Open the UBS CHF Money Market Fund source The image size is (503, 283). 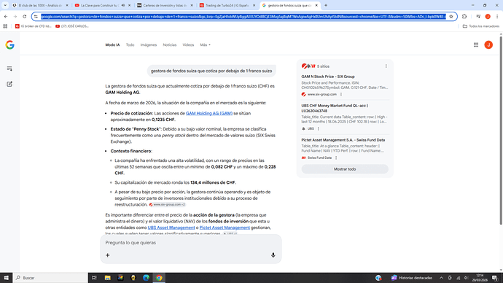click(x=335, y=108)
